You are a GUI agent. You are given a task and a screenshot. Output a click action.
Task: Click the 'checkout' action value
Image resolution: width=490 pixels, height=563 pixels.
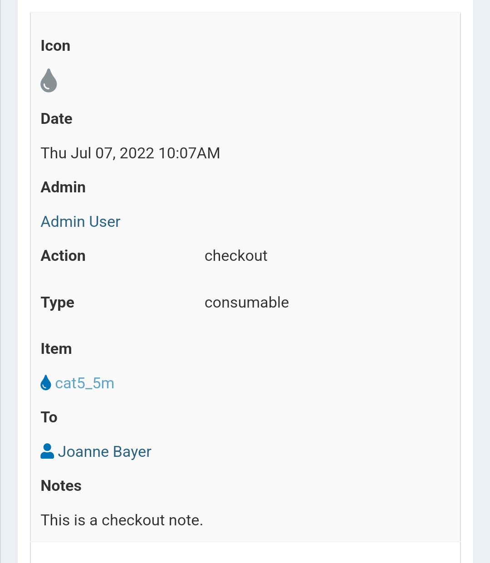pyautogui.click(x=236, y=255)
